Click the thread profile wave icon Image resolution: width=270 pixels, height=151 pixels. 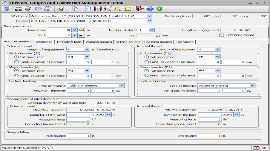pos(38,9)
